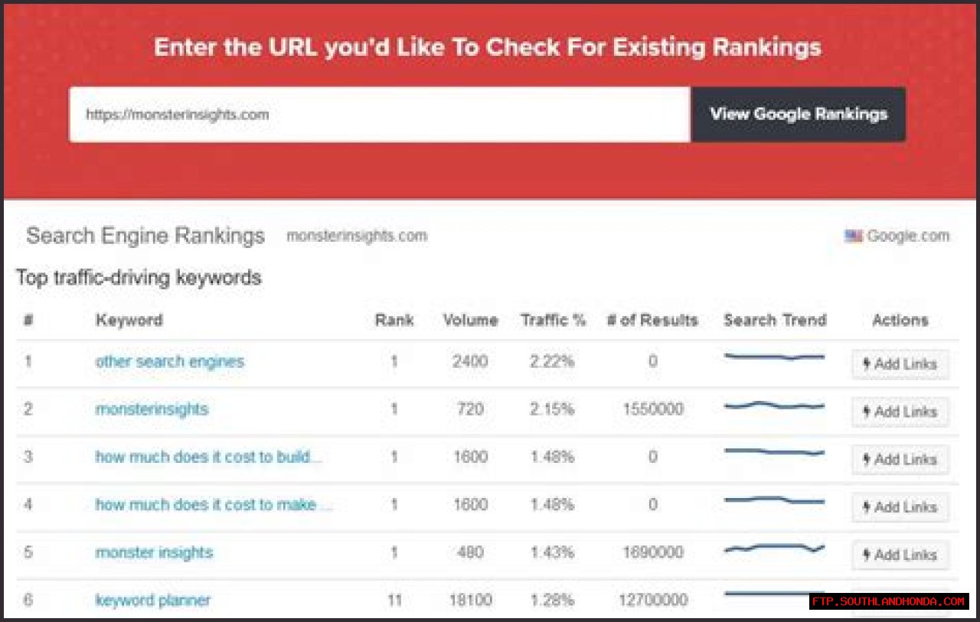Click search trend sparkline for 'monsterinsights'
Screen dimensions: 980x622
click(774, 405)
